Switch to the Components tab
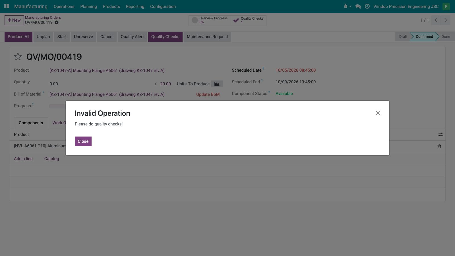Viewport: 455px width, 256px height. tap(31, 123)
